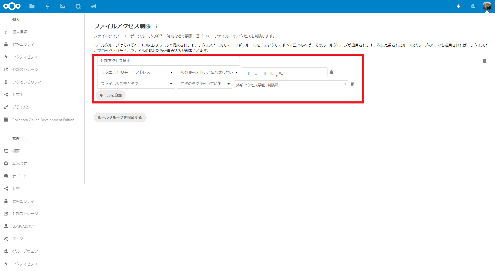Open the notifications bell
Viewport: 495px width, 271px height.
[459, 6]
